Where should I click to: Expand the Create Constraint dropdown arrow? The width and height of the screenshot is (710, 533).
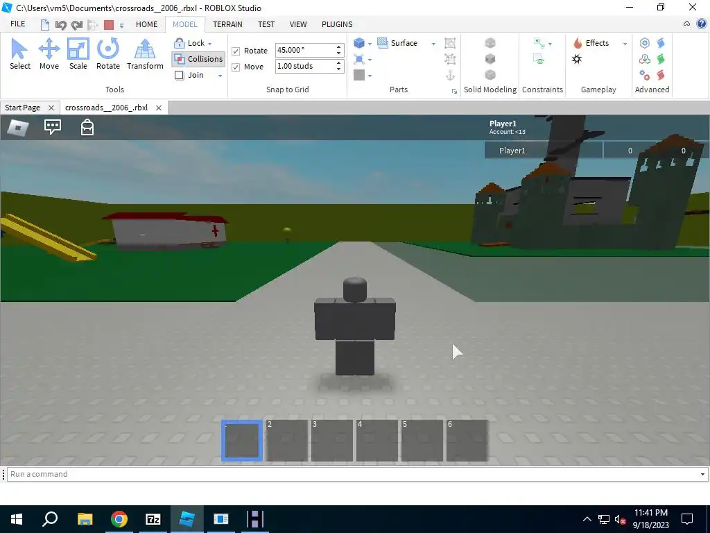[550, 44]
